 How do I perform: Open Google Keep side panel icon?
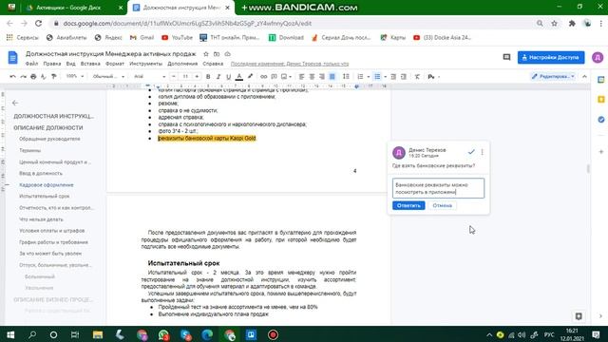pos(601,100)
